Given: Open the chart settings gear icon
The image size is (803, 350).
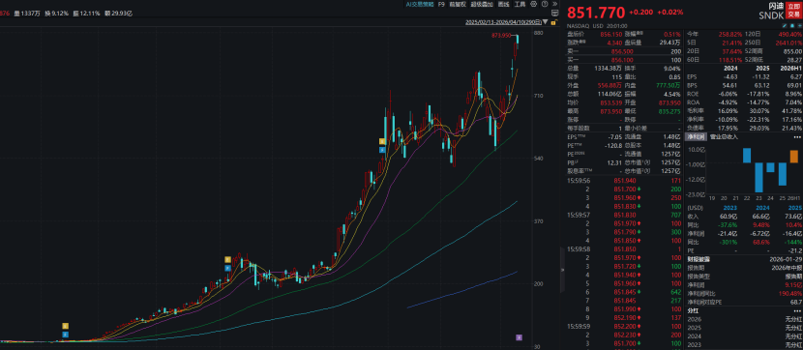Looking at the screenshot, I should (x=533, y=4).
